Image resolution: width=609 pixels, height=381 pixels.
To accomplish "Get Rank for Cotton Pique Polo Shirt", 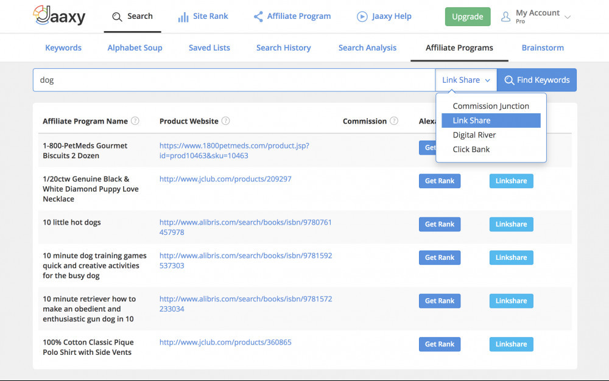I will (440, 344).
